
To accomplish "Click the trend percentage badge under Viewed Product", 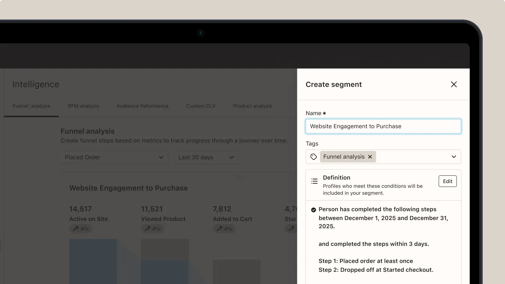I will point(152,229).
